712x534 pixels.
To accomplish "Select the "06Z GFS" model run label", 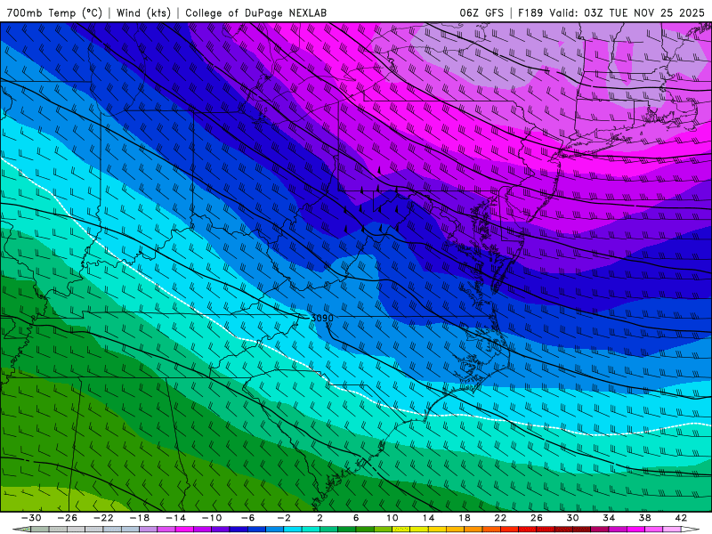I will coord(481,12).
